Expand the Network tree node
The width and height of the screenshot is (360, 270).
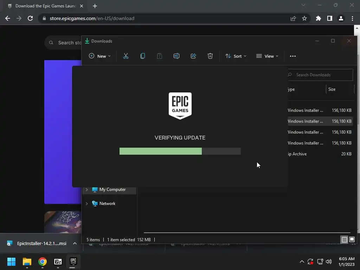pos(87,204)
